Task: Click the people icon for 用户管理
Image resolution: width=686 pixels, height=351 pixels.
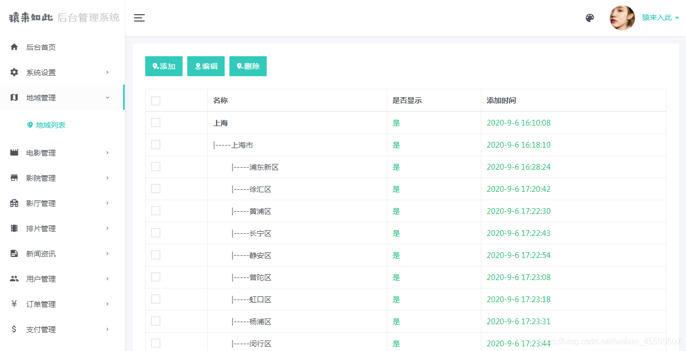Action: 14,278
